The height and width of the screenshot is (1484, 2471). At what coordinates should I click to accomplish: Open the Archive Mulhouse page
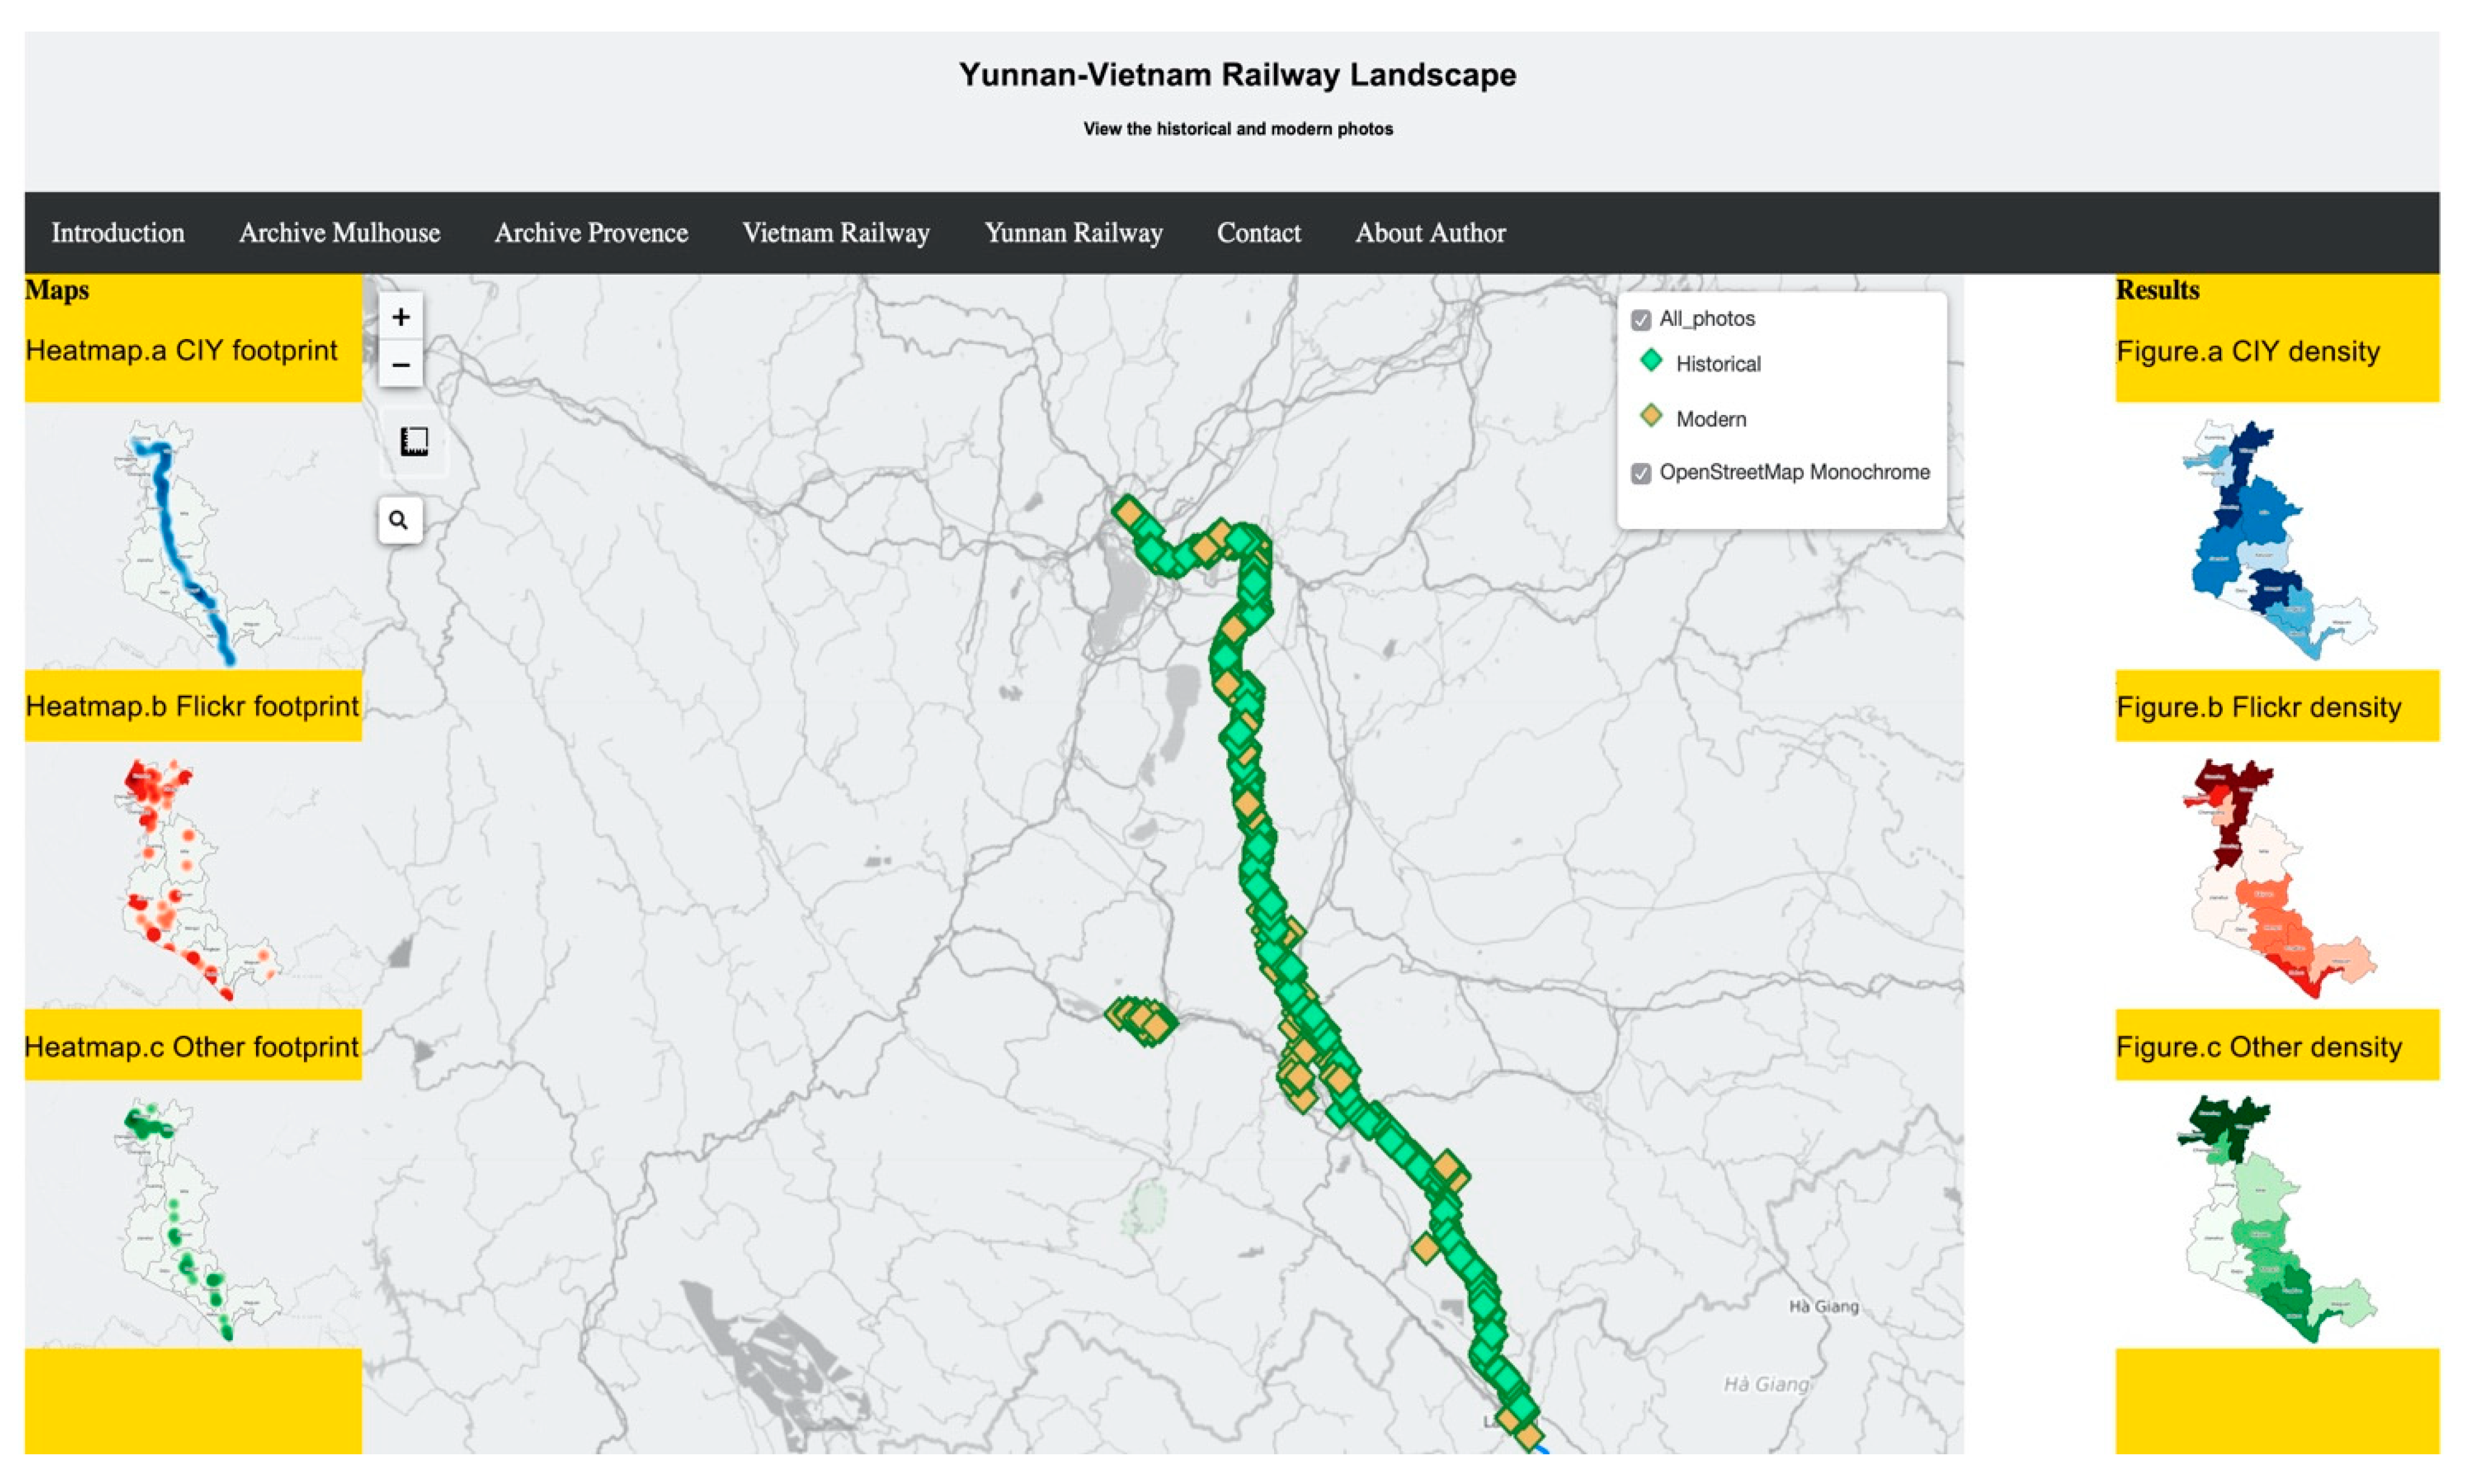coord(339,233)
